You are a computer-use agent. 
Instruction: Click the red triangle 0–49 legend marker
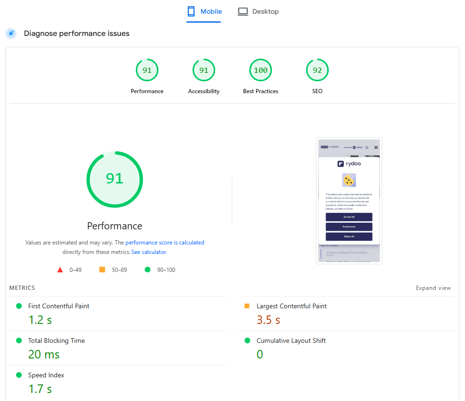click(60, 270)
